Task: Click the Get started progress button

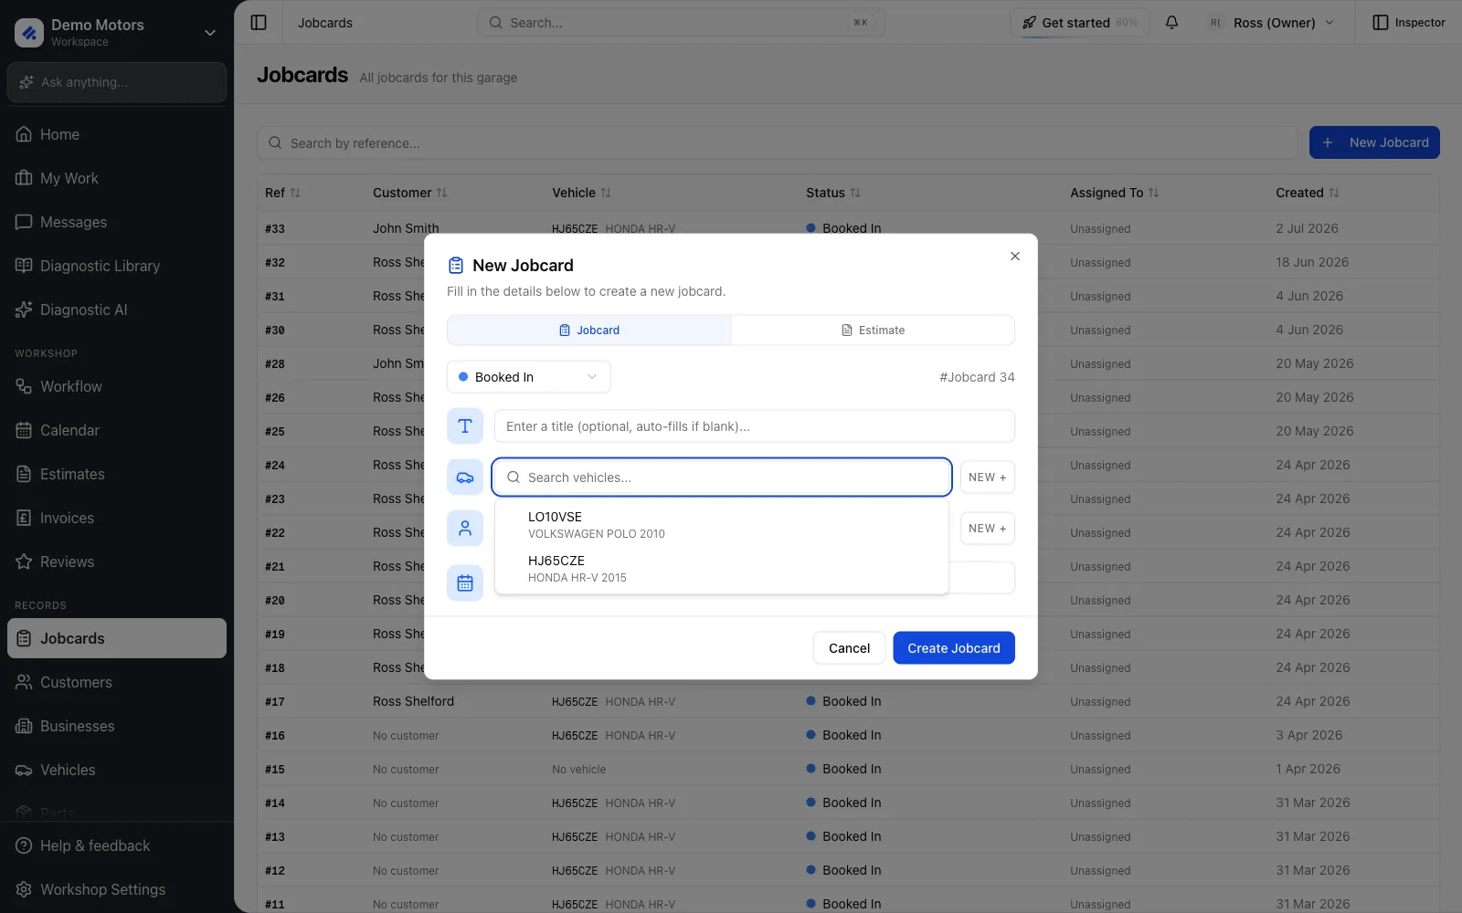Action: tap(1080, 23)
